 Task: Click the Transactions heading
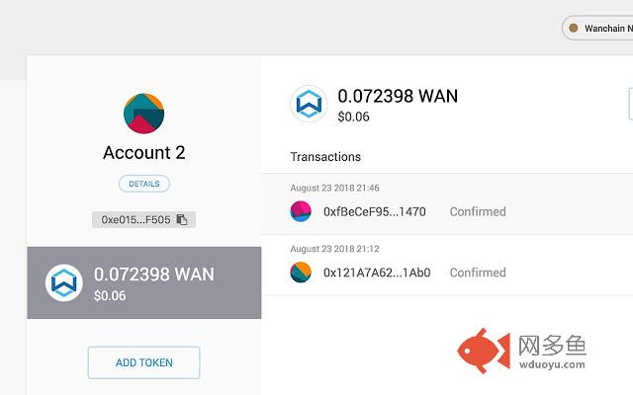pyautogui.click(x=325, y=156)
